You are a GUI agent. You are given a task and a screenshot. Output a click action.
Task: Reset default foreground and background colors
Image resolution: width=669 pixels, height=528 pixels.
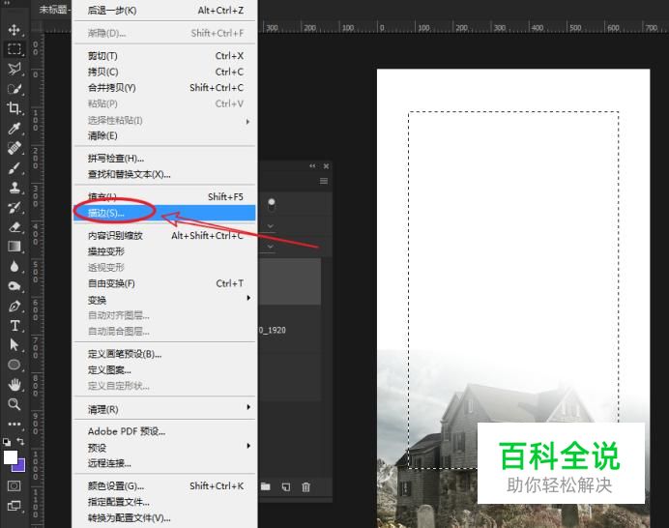(7, 442)
